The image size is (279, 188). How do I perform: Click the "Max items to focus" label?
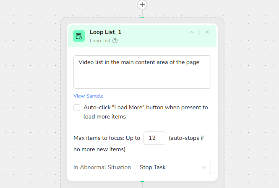[107, 138]
